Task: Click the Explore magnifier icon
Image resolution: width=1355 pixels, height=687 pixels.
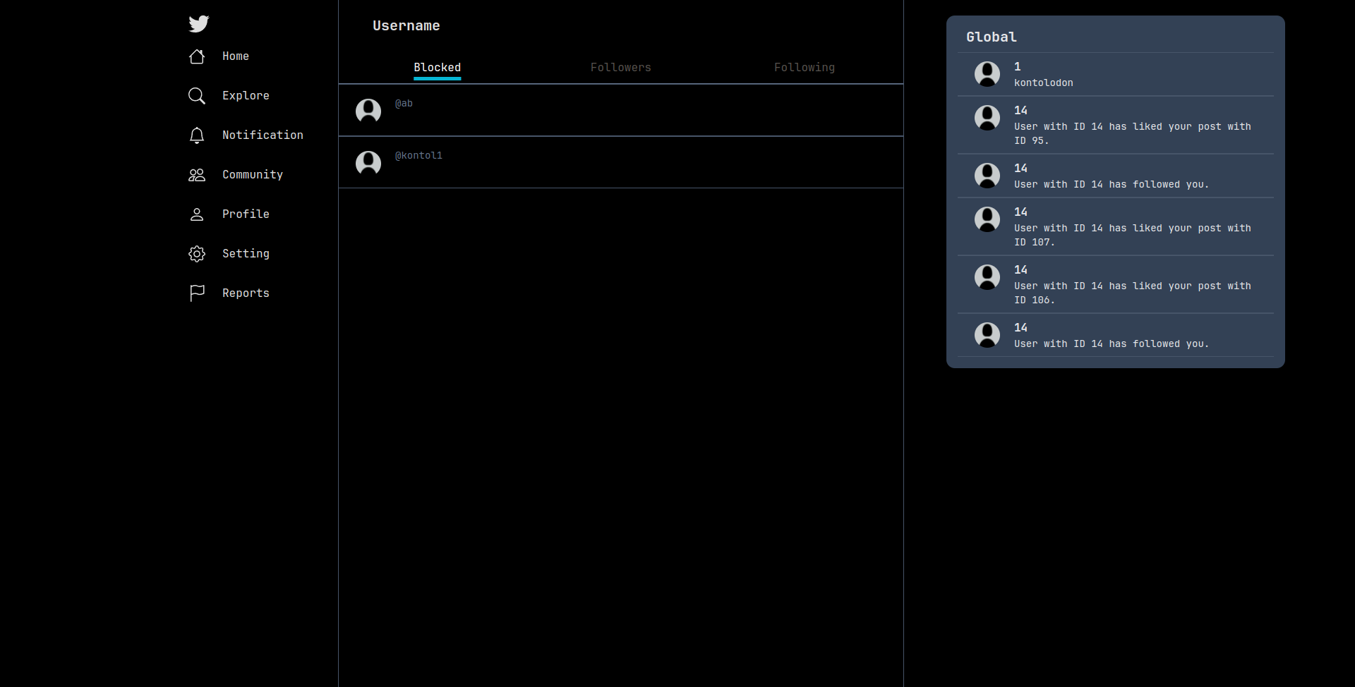Action: [x=197, y=96]
